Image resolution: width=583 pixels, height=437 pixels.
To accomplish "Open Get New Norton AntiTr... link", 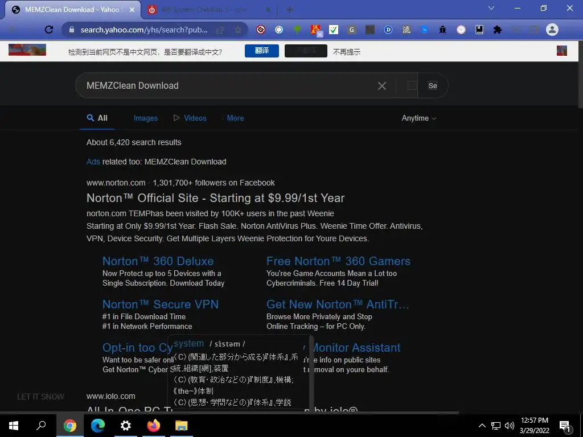I will click(338, 304).
